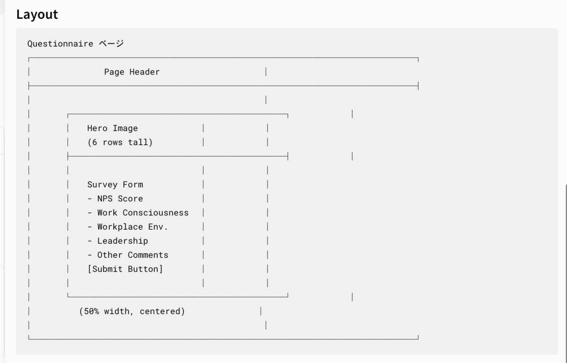Click the 'Page Header' text in diagram

pyautogui.click(x=132, y=72)
